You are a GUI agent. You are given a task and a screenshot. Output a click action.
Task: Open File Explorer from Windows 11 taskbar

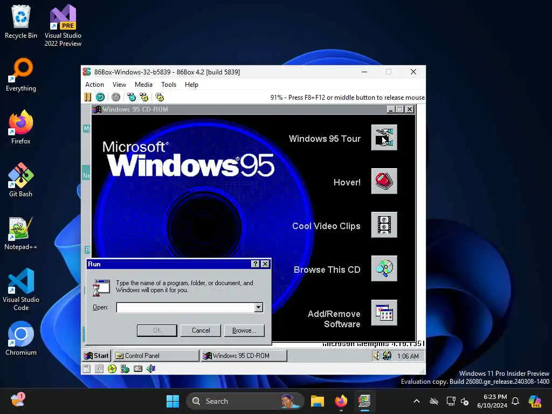[x=317, y=401]
